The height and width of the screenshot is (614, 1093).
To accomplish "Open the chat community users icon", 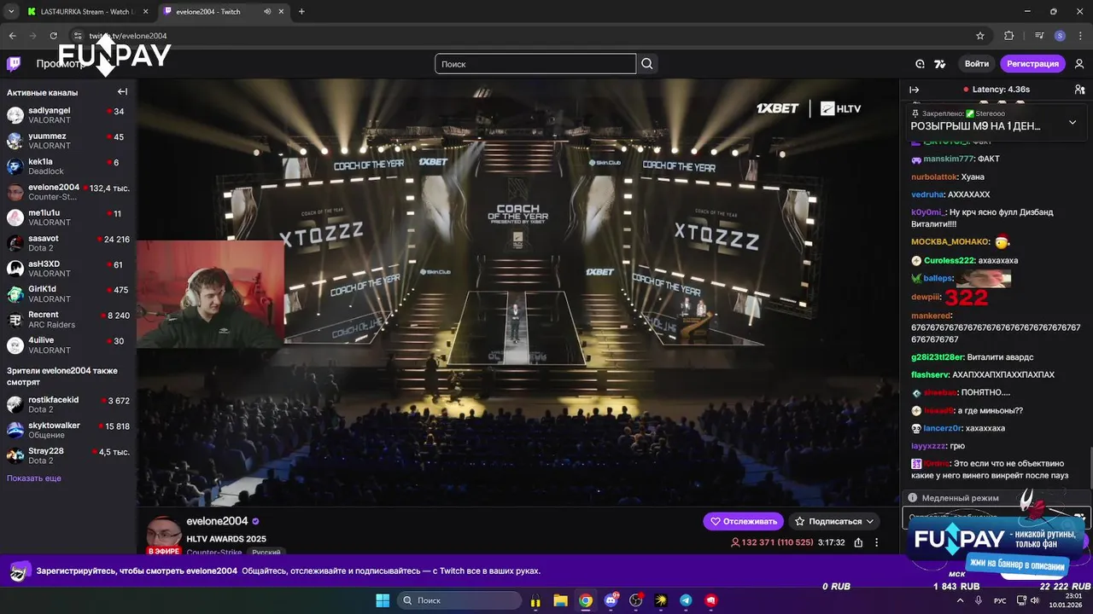I will pos(1079,90).
